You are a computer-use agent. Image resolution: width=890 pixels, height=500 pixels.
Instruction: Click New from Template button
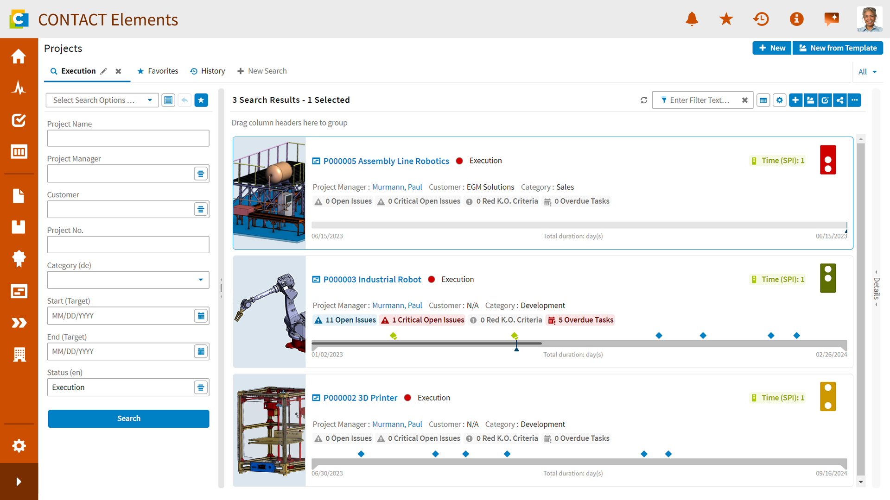838,48
